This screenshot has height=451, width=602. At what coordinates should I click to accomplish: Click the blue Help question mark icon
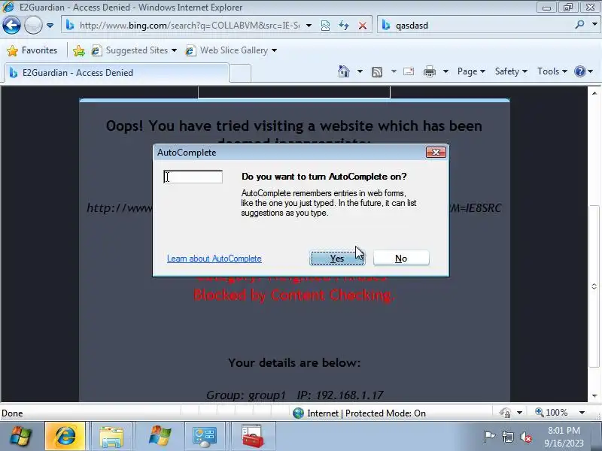(x=579, y=71)
